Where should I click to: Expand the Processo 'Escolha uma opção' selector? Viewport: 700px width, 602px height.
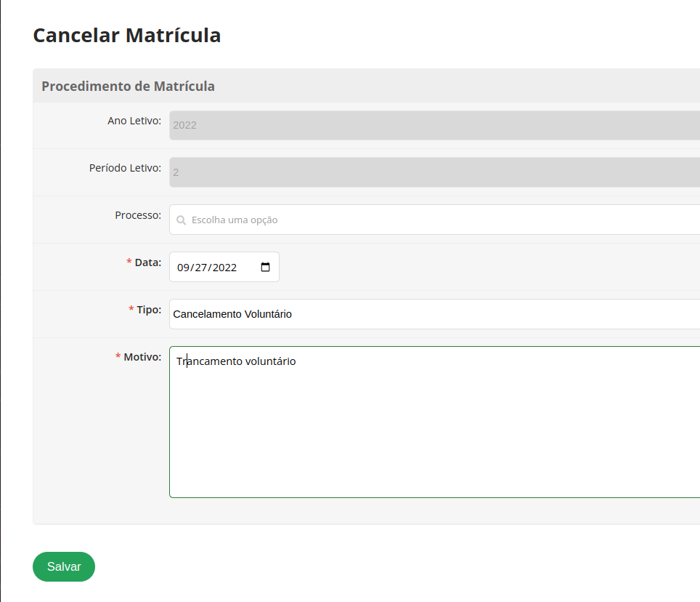[x=436, y=220]
